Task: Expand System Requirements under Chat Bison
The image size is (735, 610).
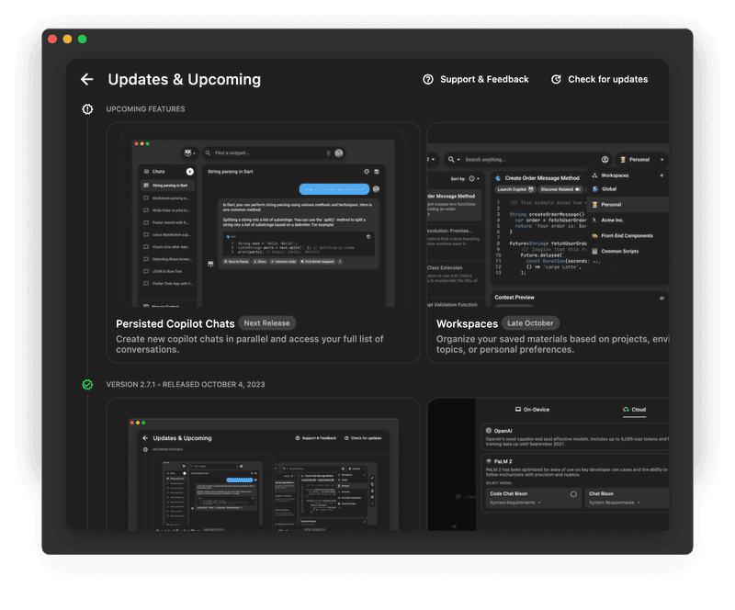Action: [x=639, y=503]
